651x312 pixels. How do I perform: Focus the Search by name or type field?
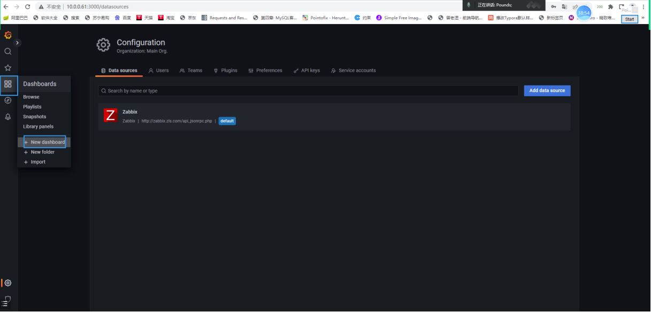[308, 91]
